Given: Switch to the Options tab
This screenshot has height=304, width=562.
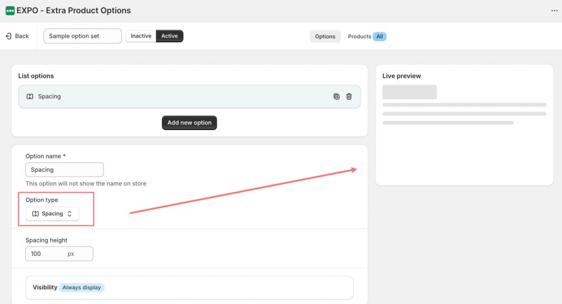Looking at the screenshot, I should point(325,36).
